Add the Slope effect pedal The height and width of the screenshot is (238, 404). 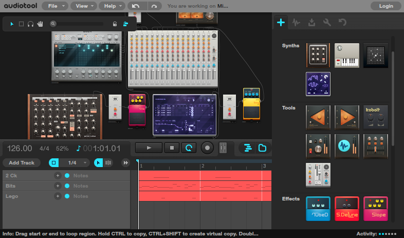click(x=376, y=209)
